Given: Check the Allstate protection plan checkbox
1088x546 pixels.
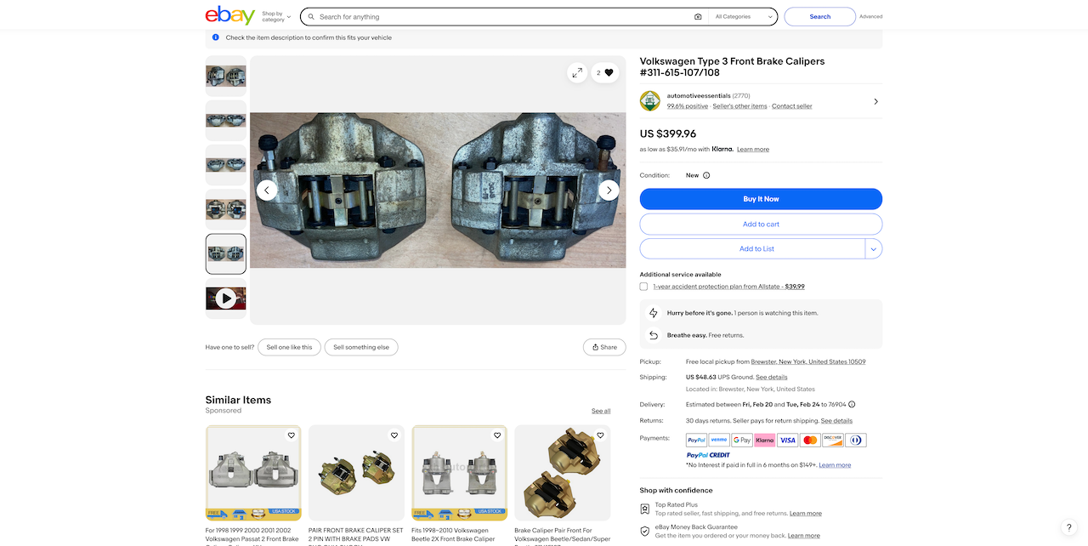Looking at the screenshot, I should point(644,287).
